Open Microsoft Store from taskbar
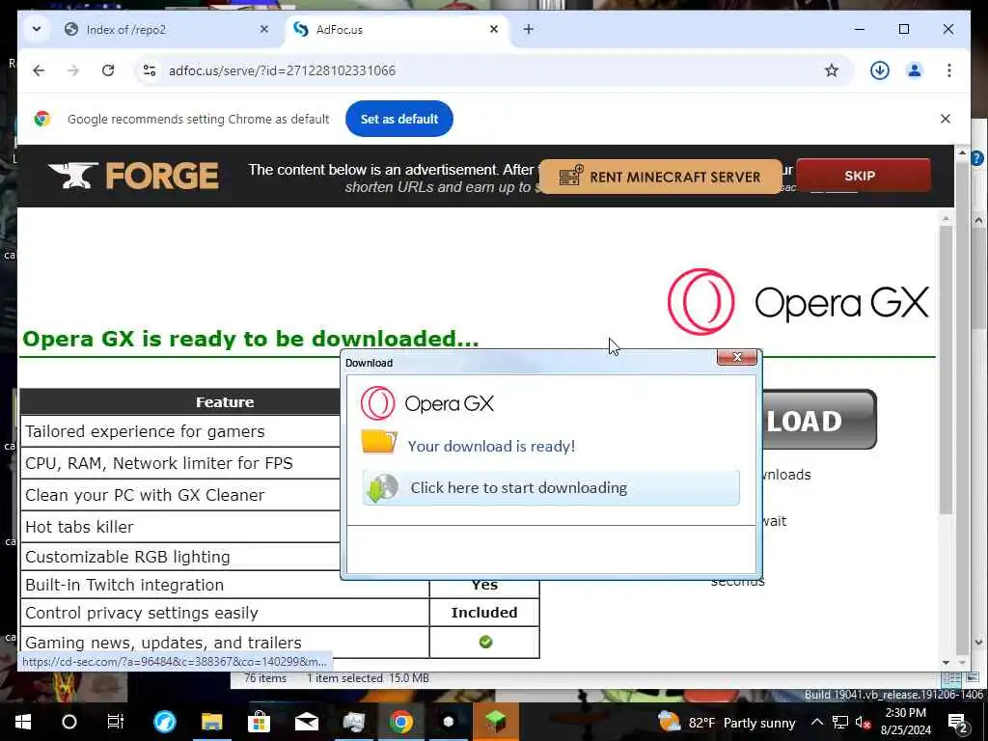988x741 pixels. point(259,722)
